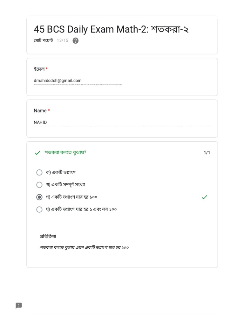
Task: Click the green checkmark beside the question
Action: 37,153
